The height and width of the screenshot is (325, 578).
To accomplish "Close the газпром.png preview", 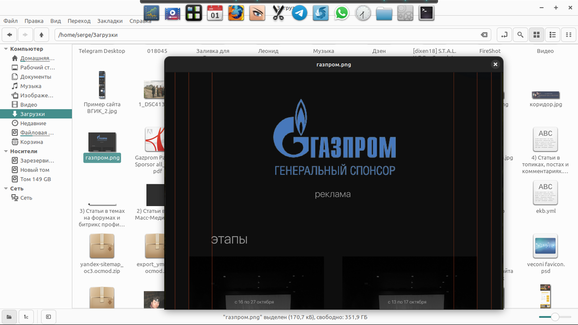I will coord(495,65).
